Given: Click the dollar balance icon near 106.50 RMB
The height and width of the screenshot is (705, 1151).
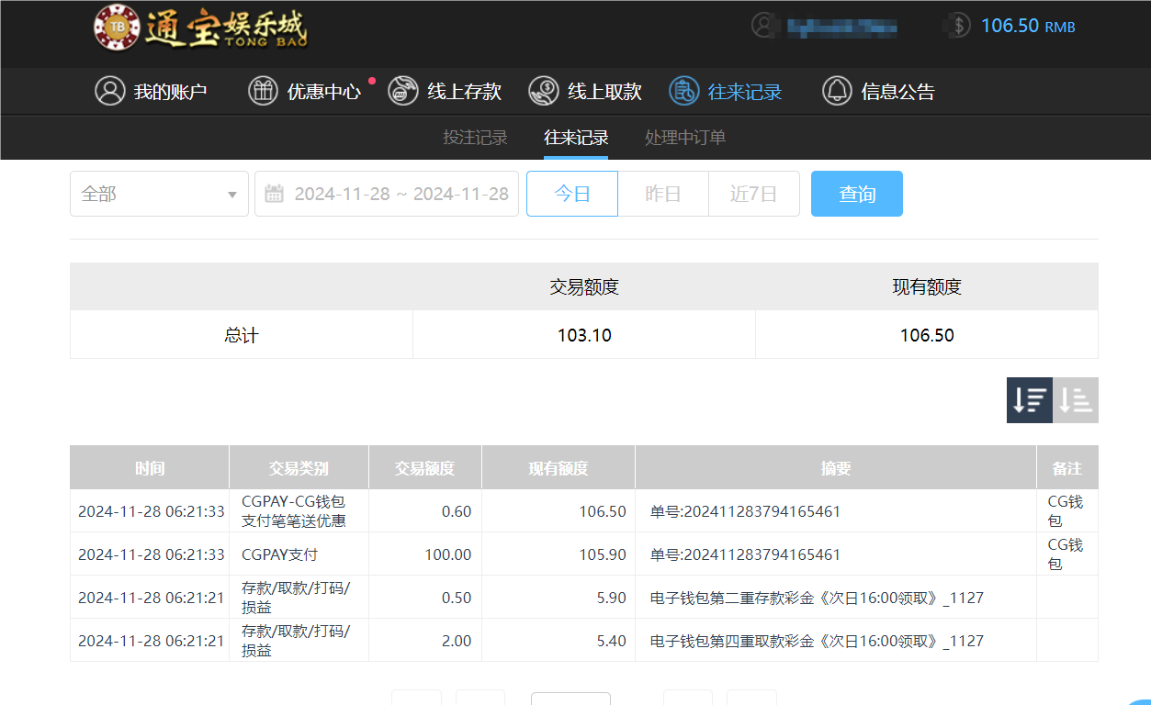Looking at the screenshot, I should click(x=956, y=25).
